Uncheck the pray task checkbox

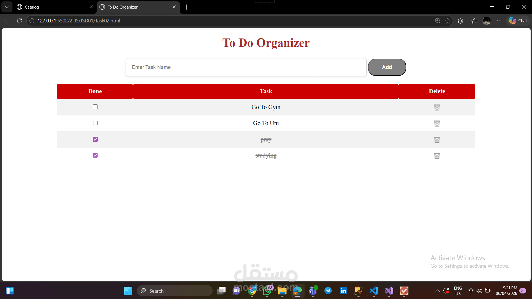[95, 139]
